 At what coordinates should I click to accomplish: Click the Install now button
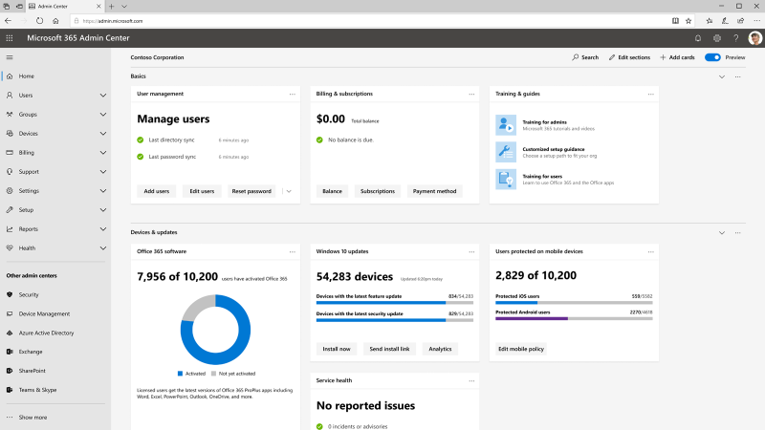(337, 349)
